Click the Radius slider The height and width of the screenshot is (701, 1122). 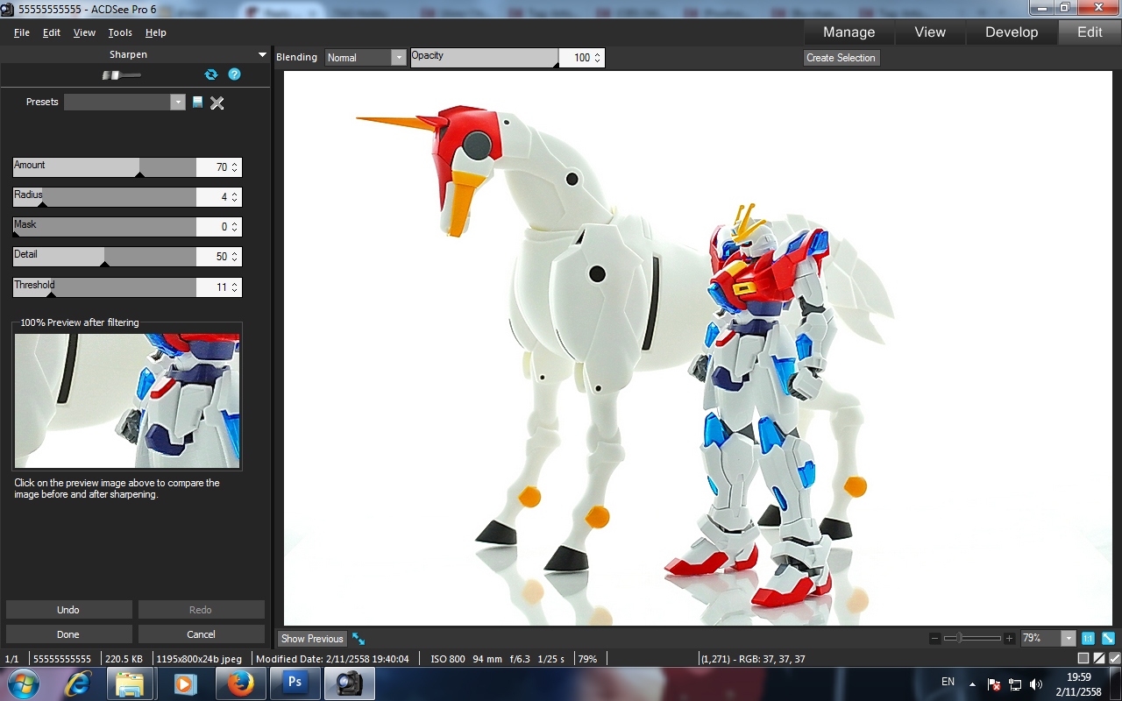(104, 197)
